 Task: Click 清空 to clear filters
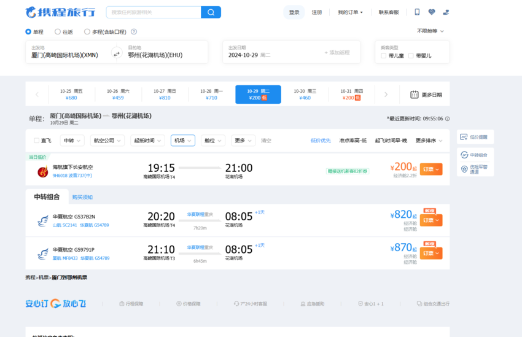(266, 141)
